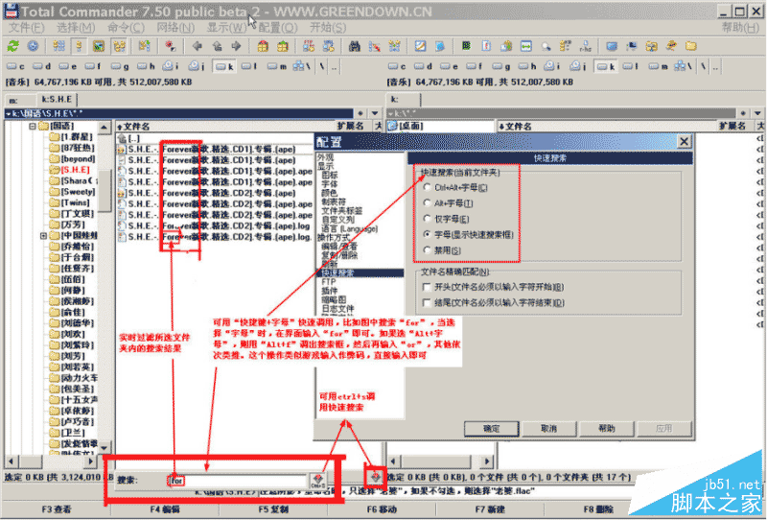Open 选择 menu
Viewport: 767px width, 520px height.
click(x=76, y=28)
